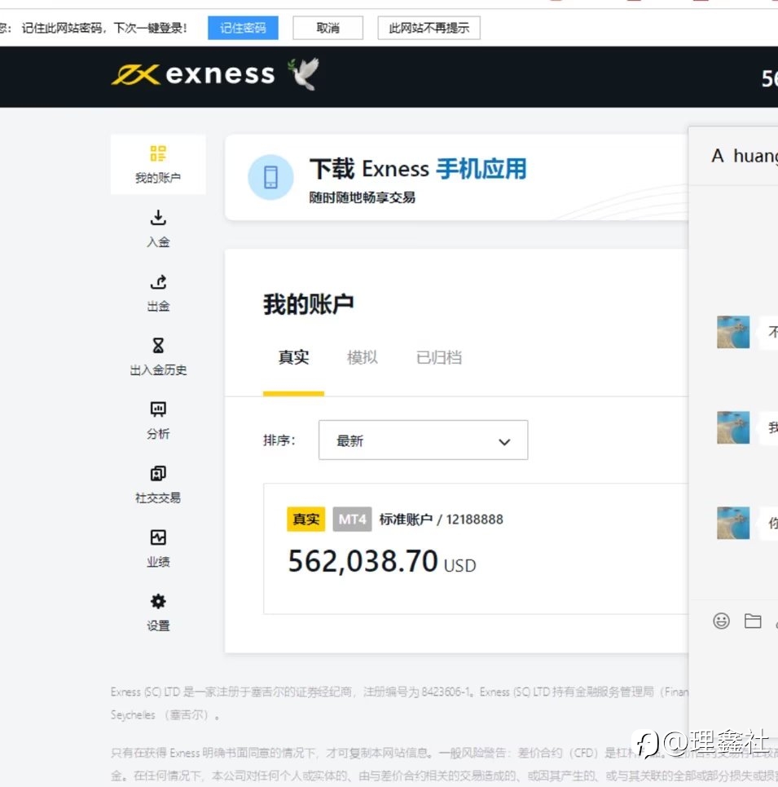The height and width of the screenshot is (787, 778).
Task: Select the 真实 accounts tab
Action: 294,357
